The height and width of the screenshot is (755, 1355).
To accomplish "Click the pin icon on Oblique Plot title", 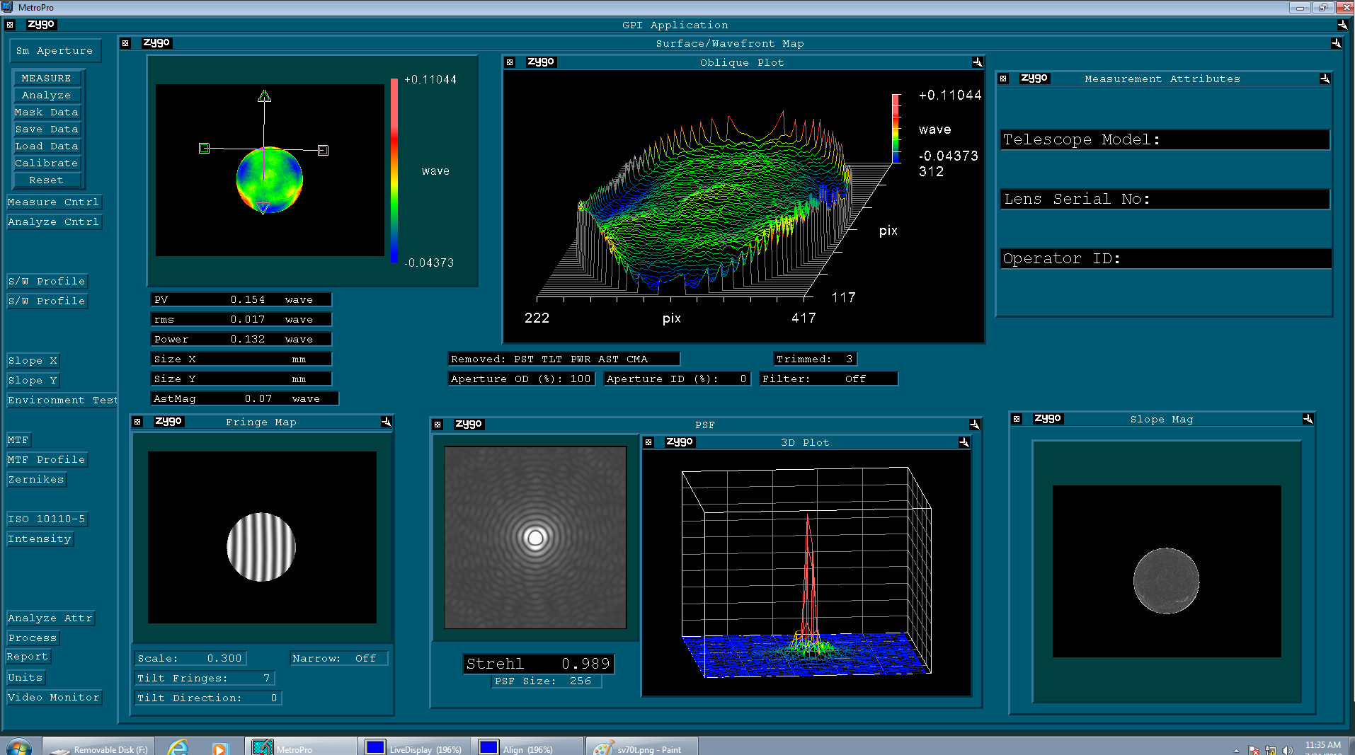I will click(977, 62).
